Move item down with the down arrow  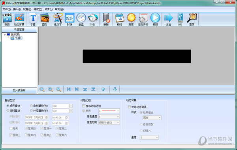tap(115, 89)
